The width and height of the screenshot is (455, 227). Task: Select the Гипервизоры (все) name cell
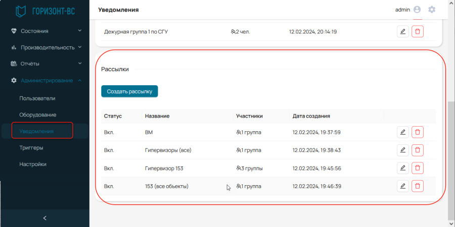168,150
